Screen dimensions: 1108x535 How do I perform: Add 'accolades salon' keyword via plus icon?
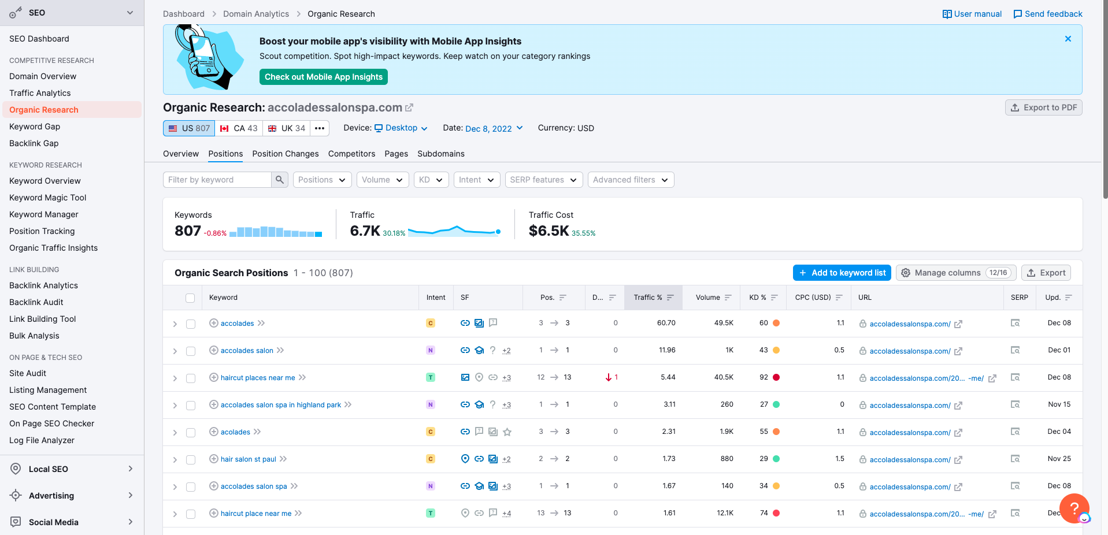(213, 350)
